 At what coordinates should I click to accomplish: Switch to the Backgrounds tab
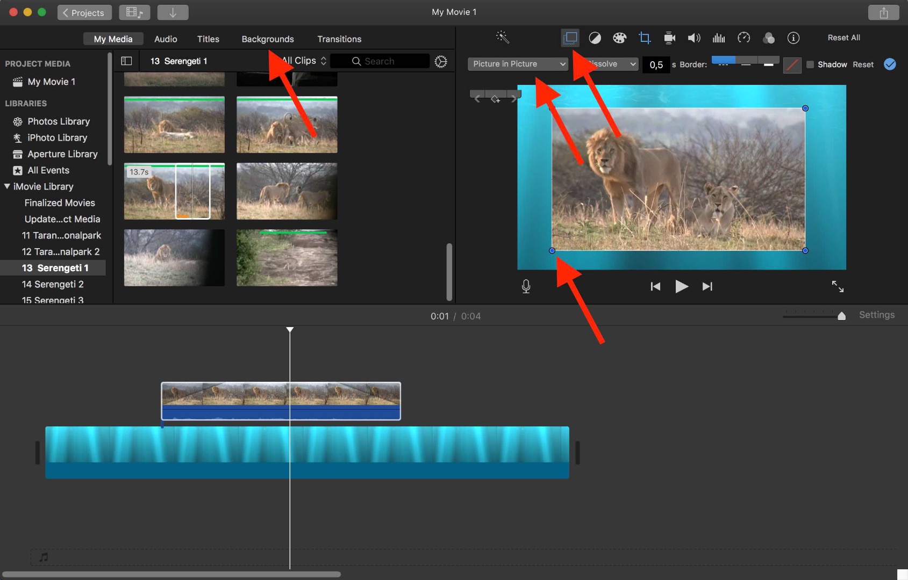point(267,39)
